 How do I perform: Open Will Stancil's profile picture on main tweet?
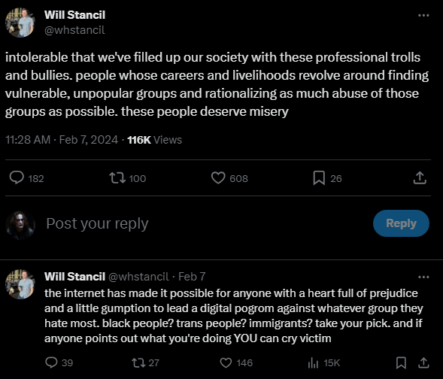[x=20, y=23]
